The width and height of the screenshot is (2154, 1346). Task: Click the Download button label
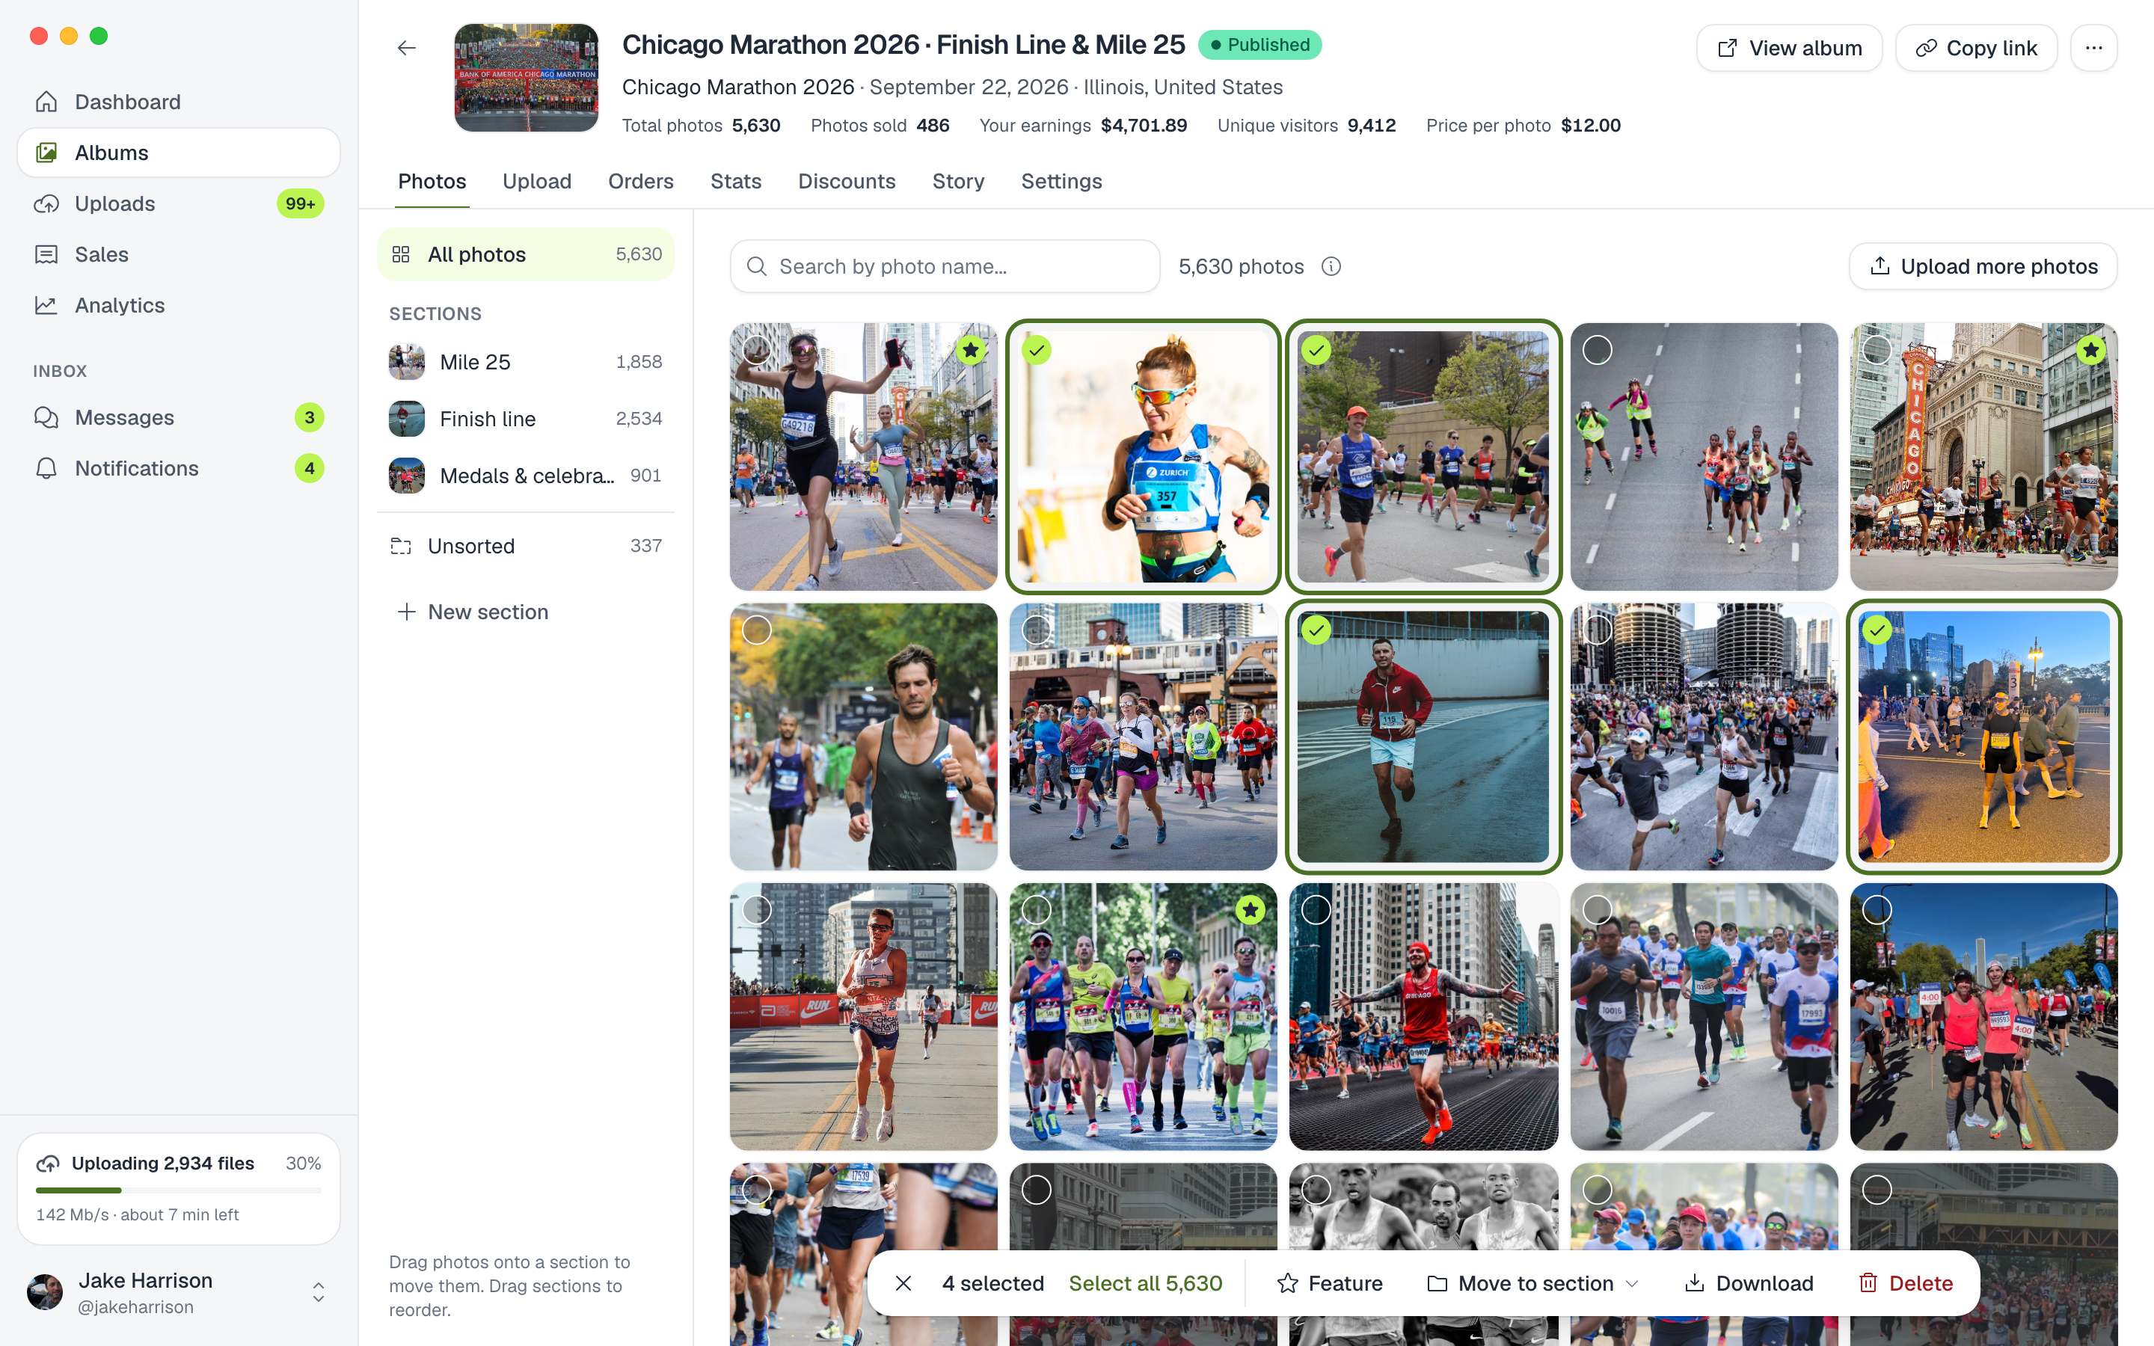pyautogui.click(x=1764, y=1282)
